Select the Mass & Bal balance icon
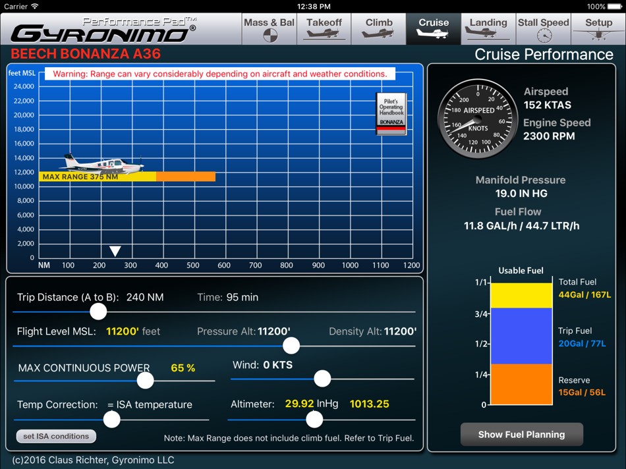 coord(269,34)
